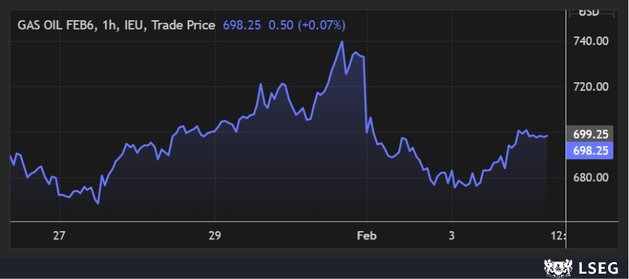The height and width of the screenshot is (279, 629).
Task: Click the LSEG crest logo icon
Action: click(556, 268)
